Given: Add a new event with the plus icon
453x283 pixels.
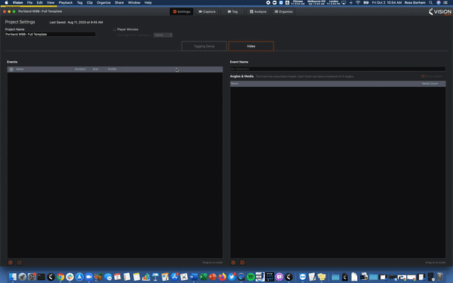Looking at the screenshot, I should pos(11,263).
